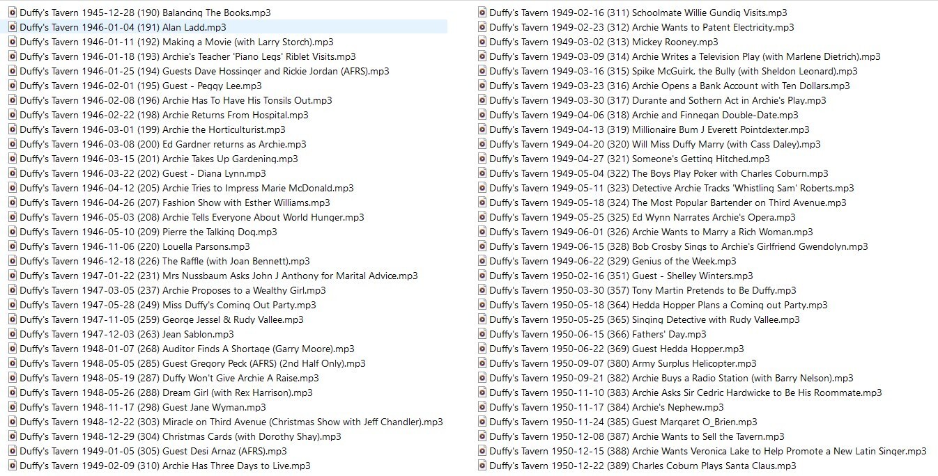This screenshot has width=938, height=476.
Task: Select 'Archie Tries to Impress Marie McDonald.mp3'
Action: [187, 188]
